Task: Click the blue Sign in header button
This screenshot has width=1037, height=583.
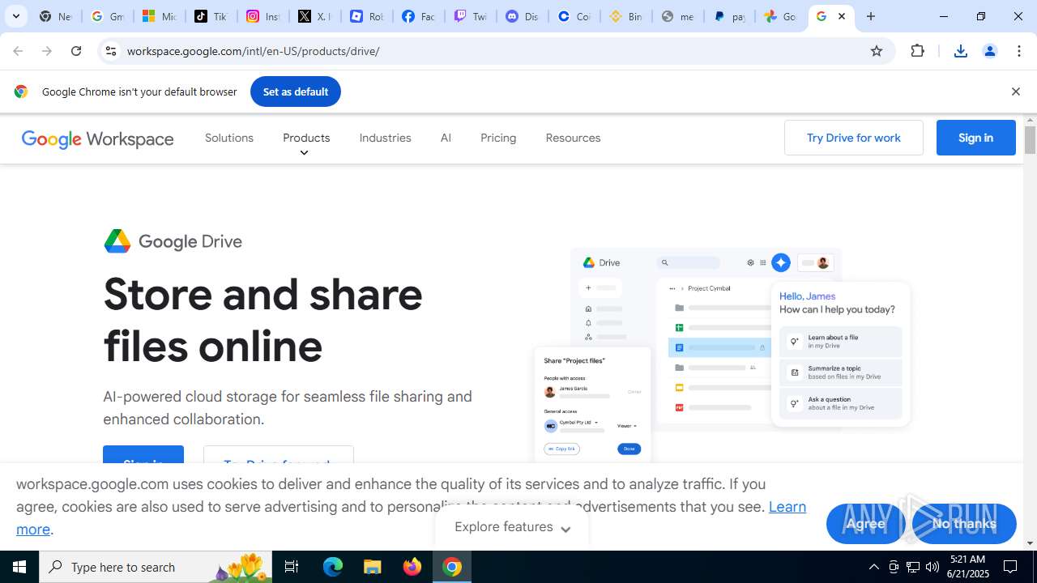Action: coord(976,138)
